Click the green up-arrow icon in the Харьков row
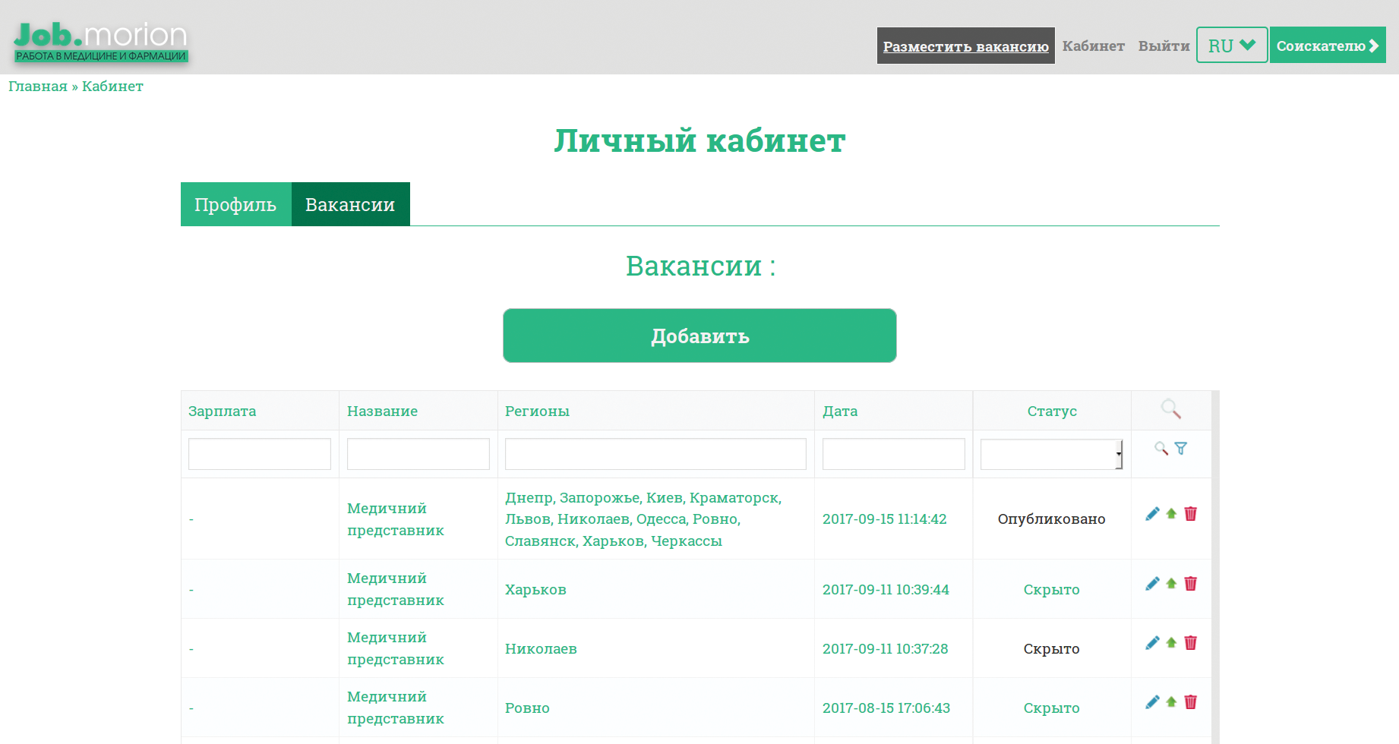 click(x=1171, y=584)
